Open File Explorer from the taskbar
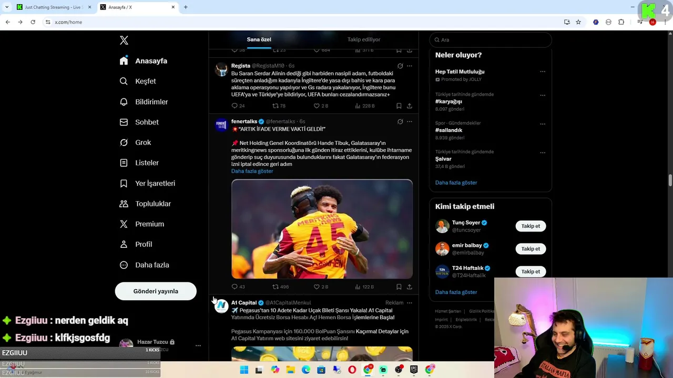Screen dimensions: 673x378 coord(290,370)
